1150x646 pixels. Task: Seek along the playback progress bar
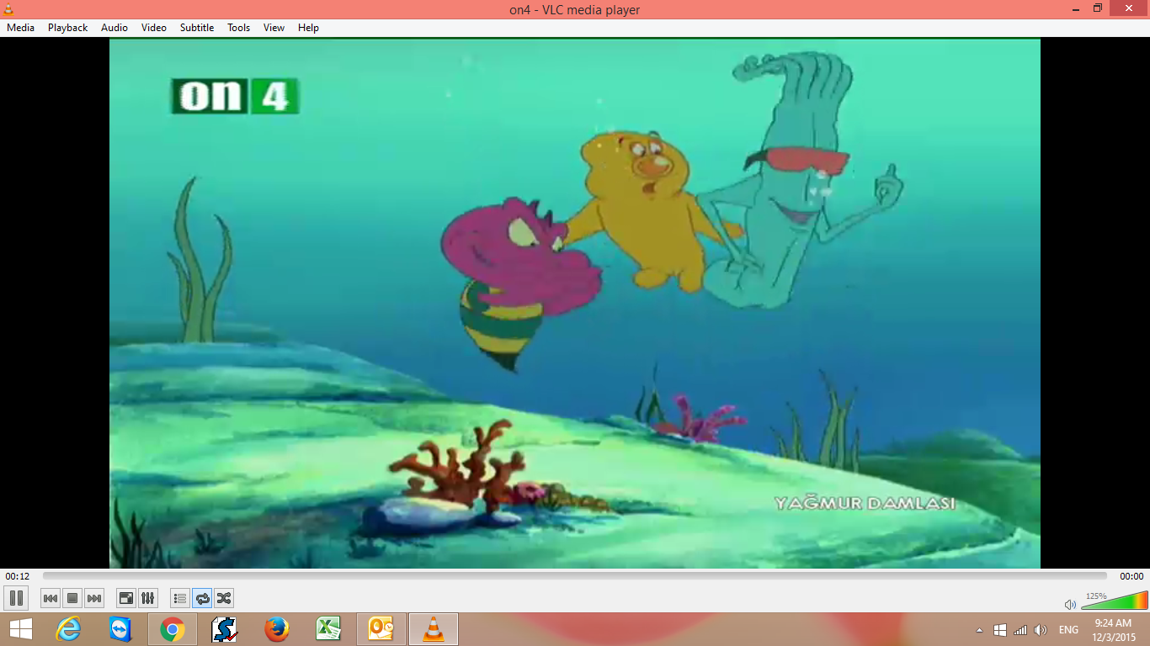[x=575, y=576]
